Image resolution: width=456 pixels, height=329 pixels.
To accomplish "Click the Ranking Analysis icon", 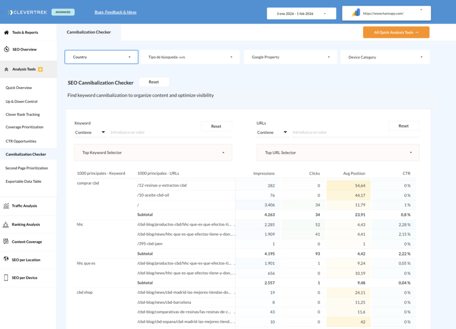I will (6, 225).
